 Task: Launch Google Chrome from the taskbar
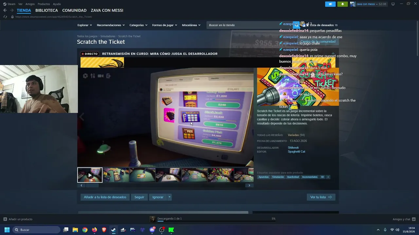pos(85,230)
